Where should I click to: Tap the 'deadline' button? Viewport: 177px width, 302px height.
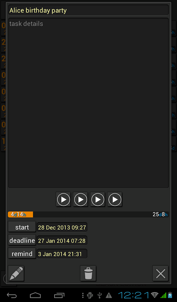[22, 240]
